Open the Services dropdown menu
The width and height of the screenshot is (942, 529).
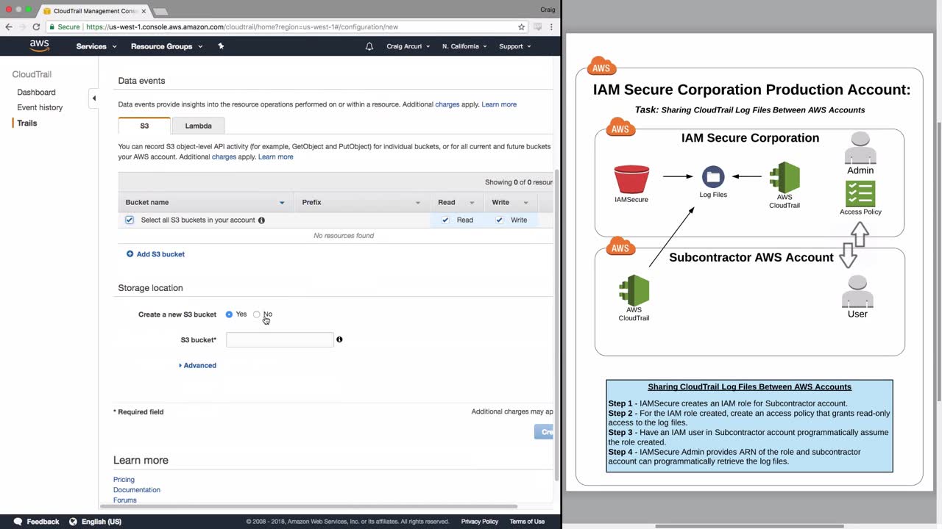[96, 46]
